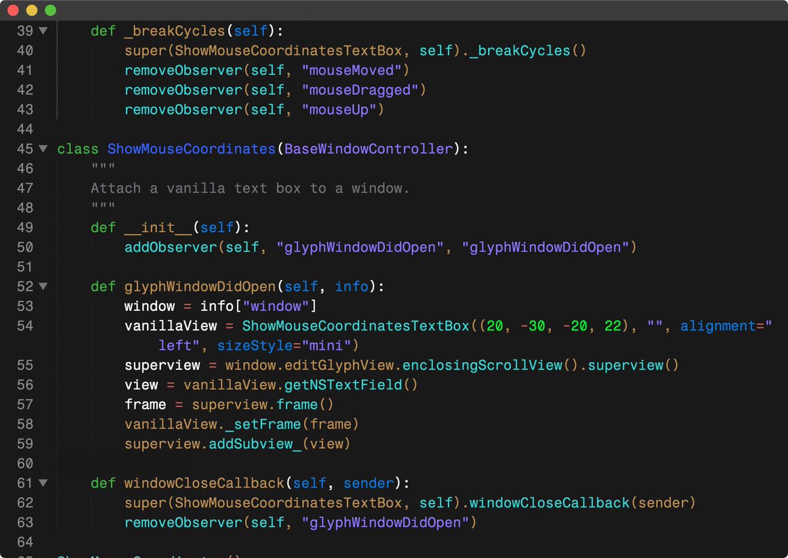Viewport: 788px width, 558px height.
Task: Collapse the _breakCycles fold triangle at line 39
Action: (x=43, y=30)
